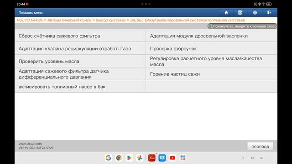Tap the Wi-Fi status icon

point(263,4)
